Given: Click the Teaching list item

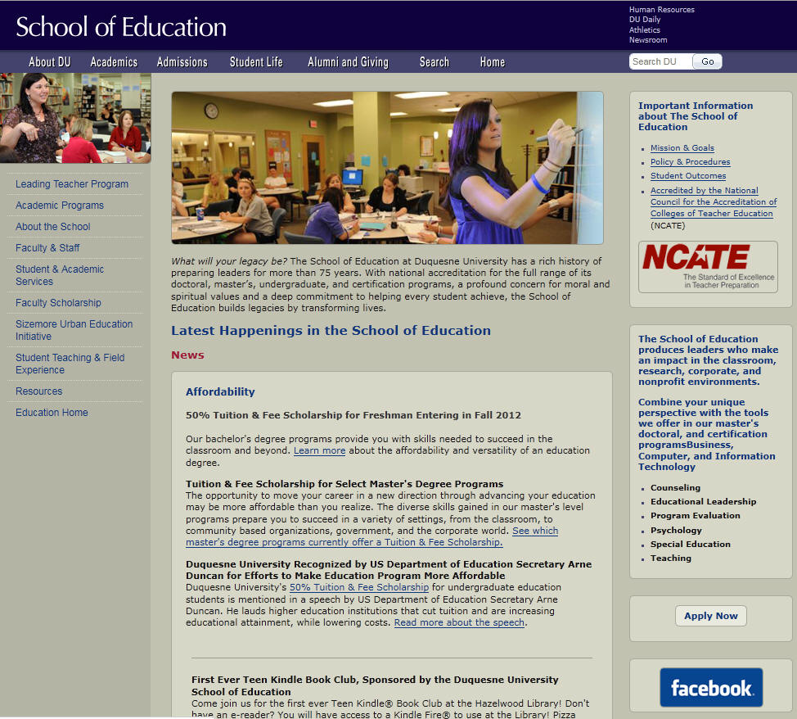Looking at the screenshot, I should pos(671,558).
